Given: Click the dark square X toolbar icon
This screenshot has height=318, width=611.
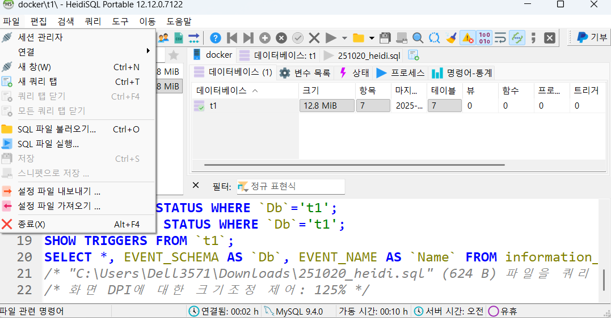Looking at the screenshot, I should (x=549, y=38).
